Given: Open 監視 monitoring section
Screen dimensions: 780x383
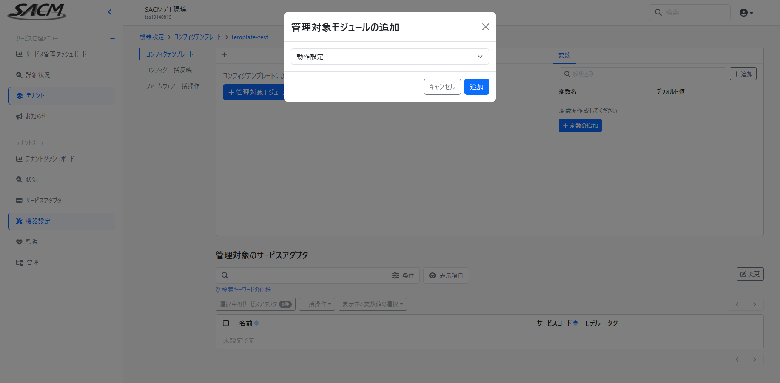Looking at the screenshot, I should coord(31,242).
